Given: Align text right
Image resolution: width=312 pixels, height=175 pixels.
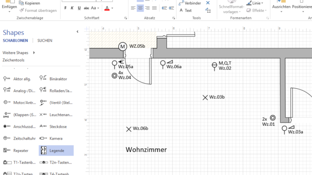Looking at the screenshot, I should pyautogui.click(x=147, y=8).
